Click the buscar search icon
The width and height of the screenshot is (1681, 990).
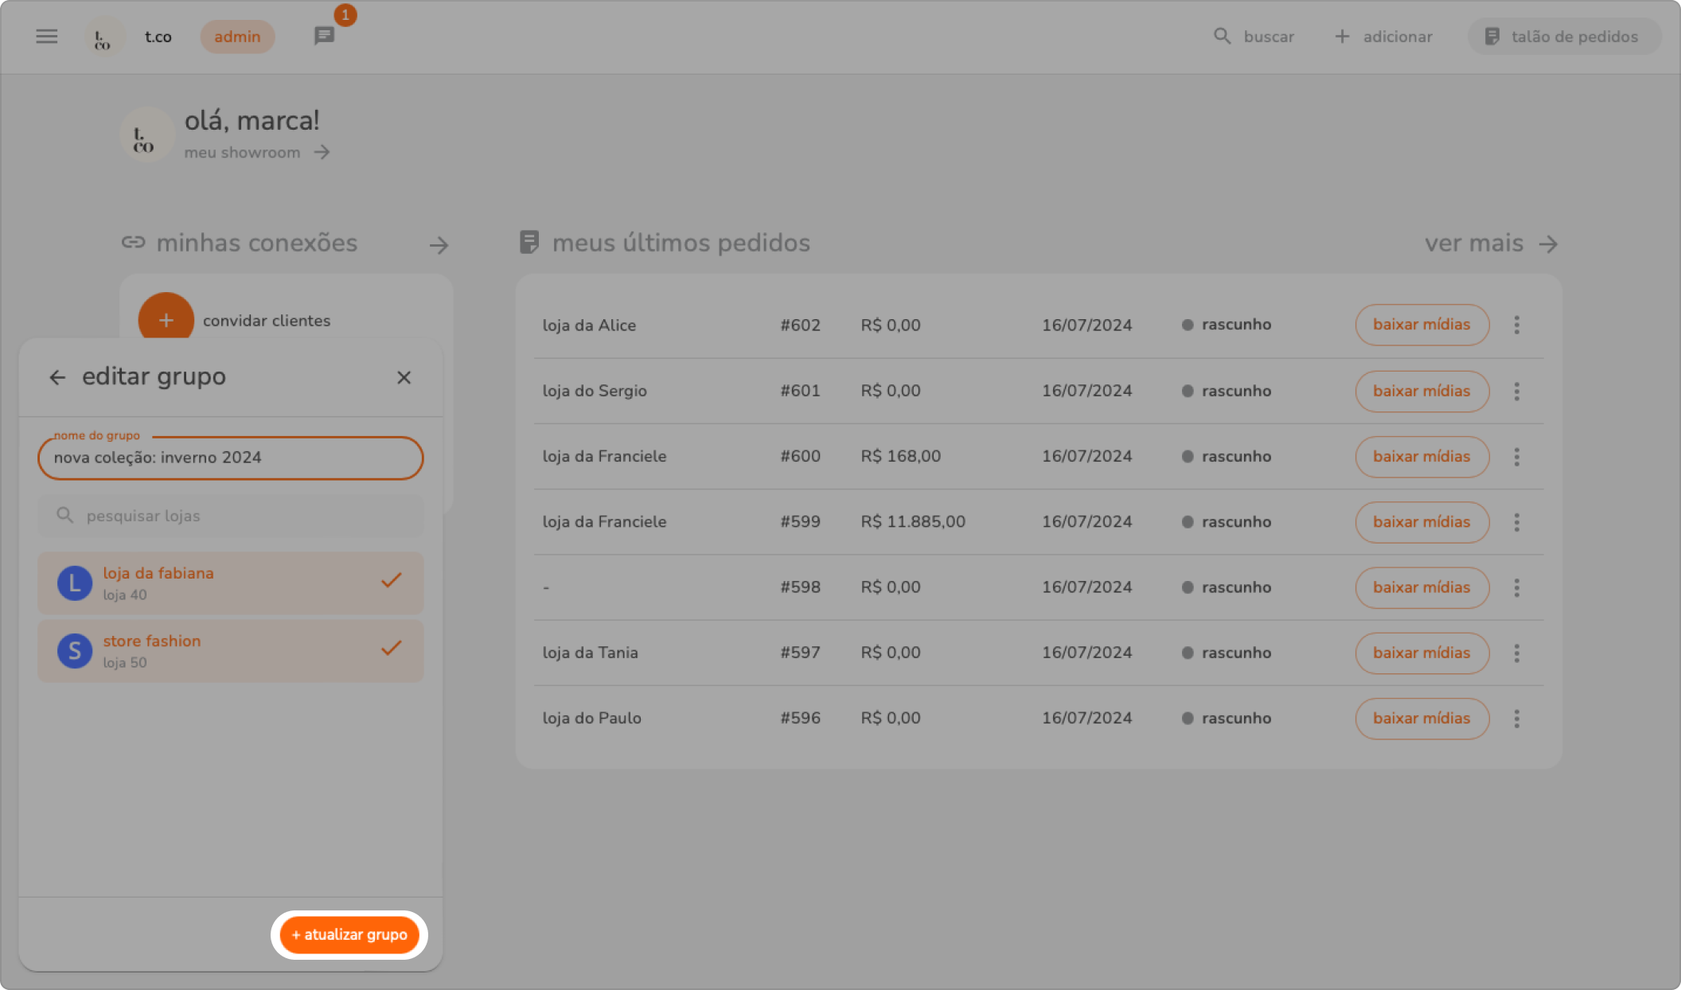1222,37
